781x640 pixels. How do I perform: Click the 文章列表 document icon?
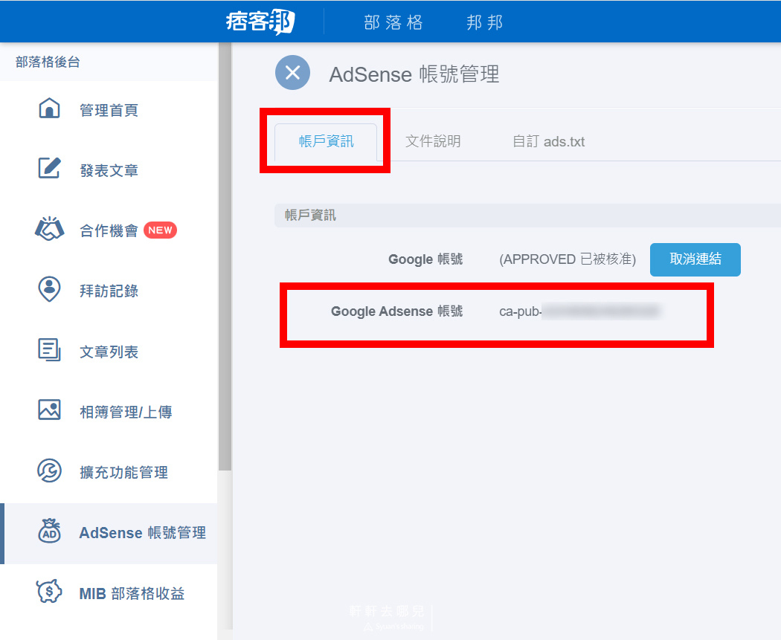pos(49,350)
